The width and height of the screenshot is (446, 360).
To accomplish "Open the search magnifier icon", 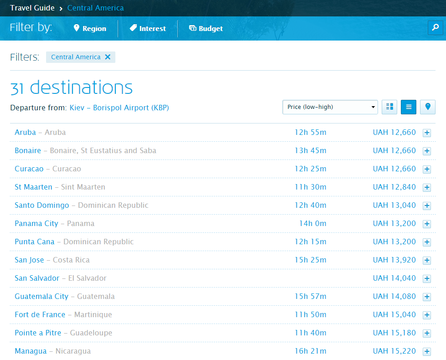I will tap(435, 27).
